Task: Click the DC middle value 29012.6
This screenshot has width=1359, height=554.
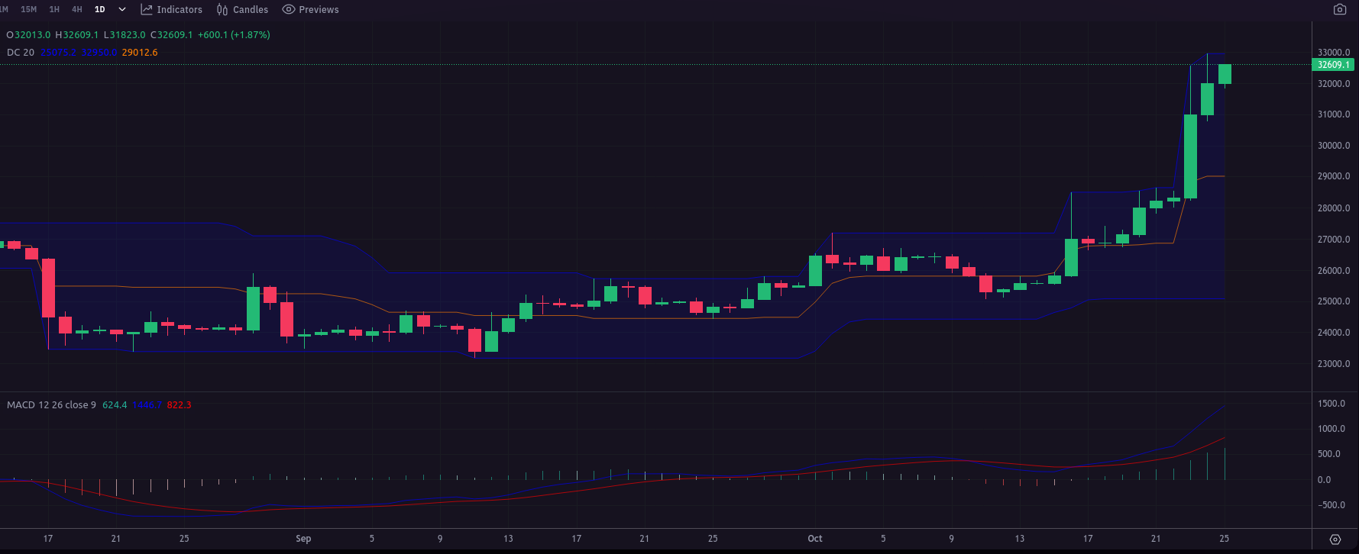Action: (140, 53)
